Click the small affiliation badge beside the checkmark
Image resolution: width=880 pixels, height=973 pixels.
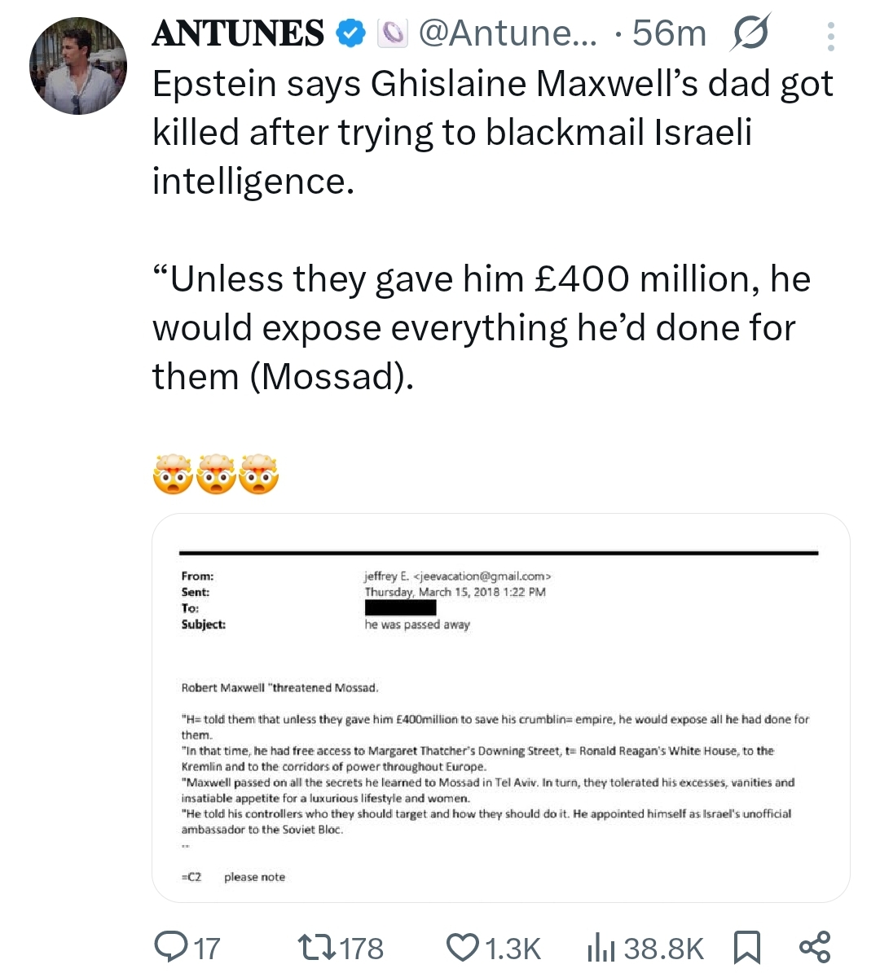(394, 33)
